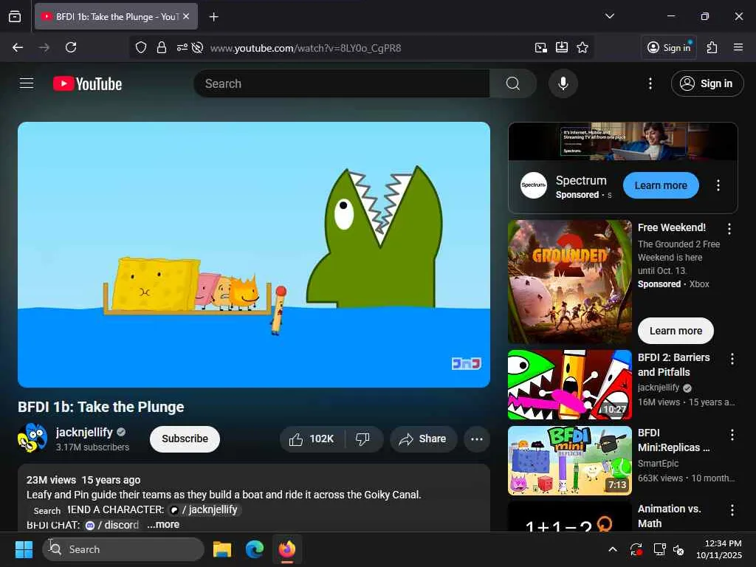Open jacknjellify channel avatar
The width and height of the screenshot is (756, 567).
coord(32,438)
